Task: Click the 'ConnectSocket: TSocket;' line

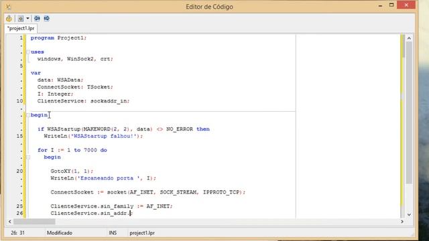Action: pos(75,87)
